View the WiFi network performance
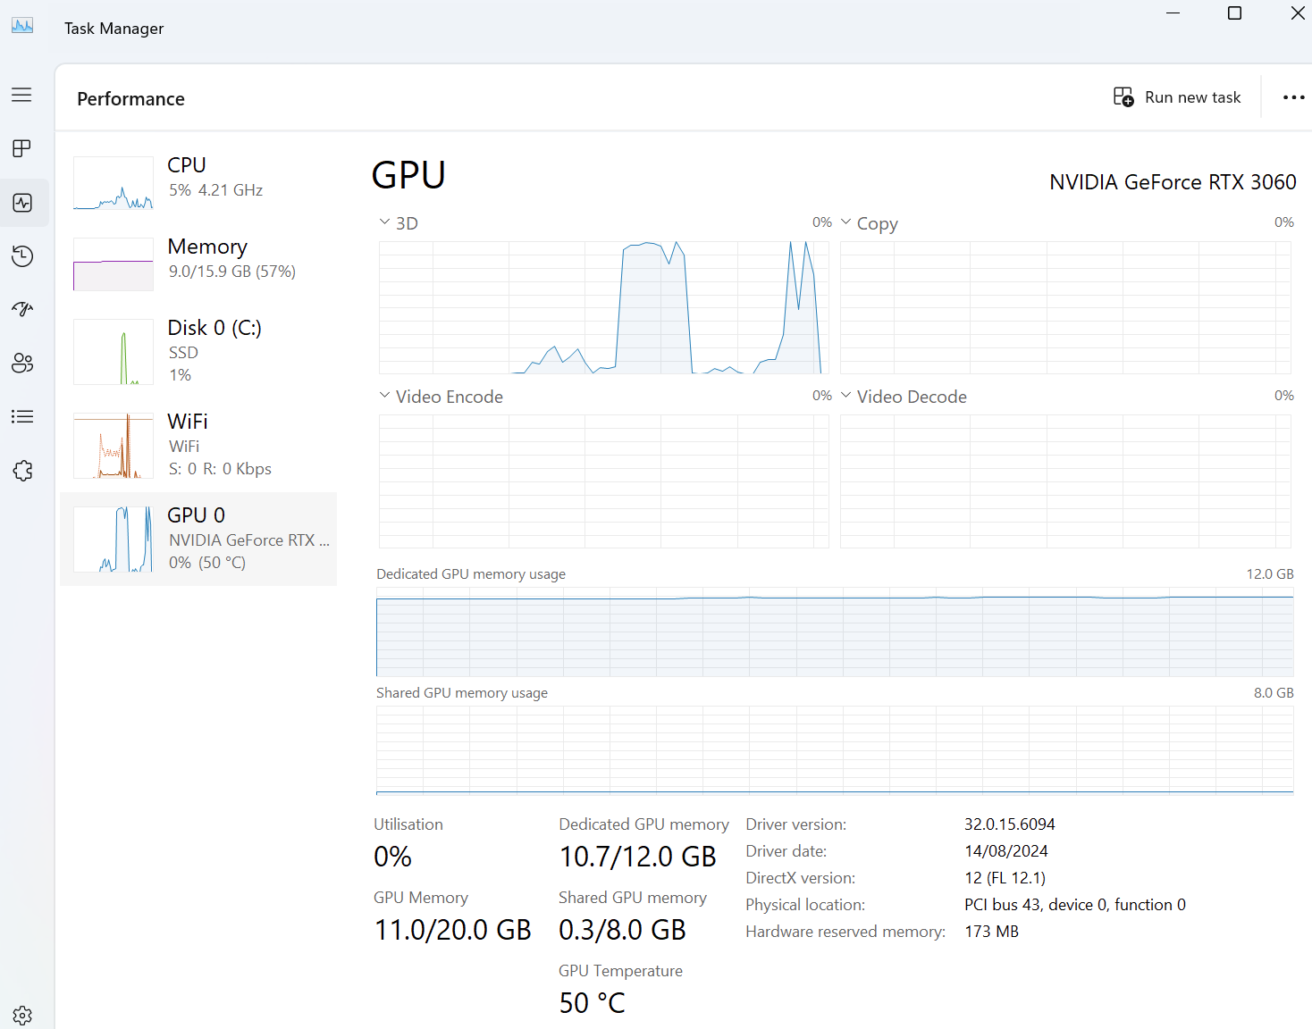1312x1029 pixels. coord(198,445)
